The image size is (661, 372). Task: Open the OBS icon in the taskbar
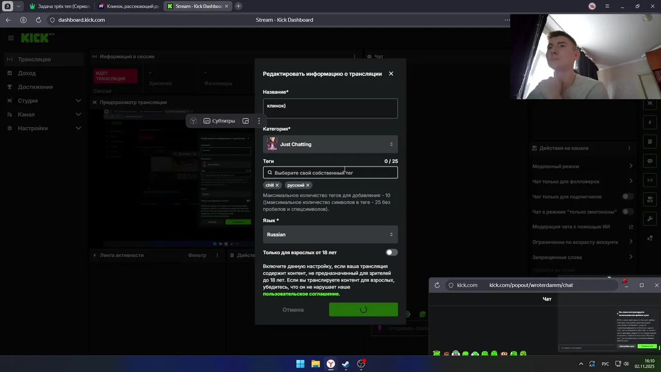point(361,364)
